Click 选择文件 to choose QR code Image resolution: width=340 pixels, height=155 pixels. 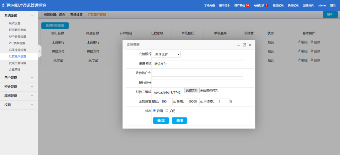tap(192, 91)
